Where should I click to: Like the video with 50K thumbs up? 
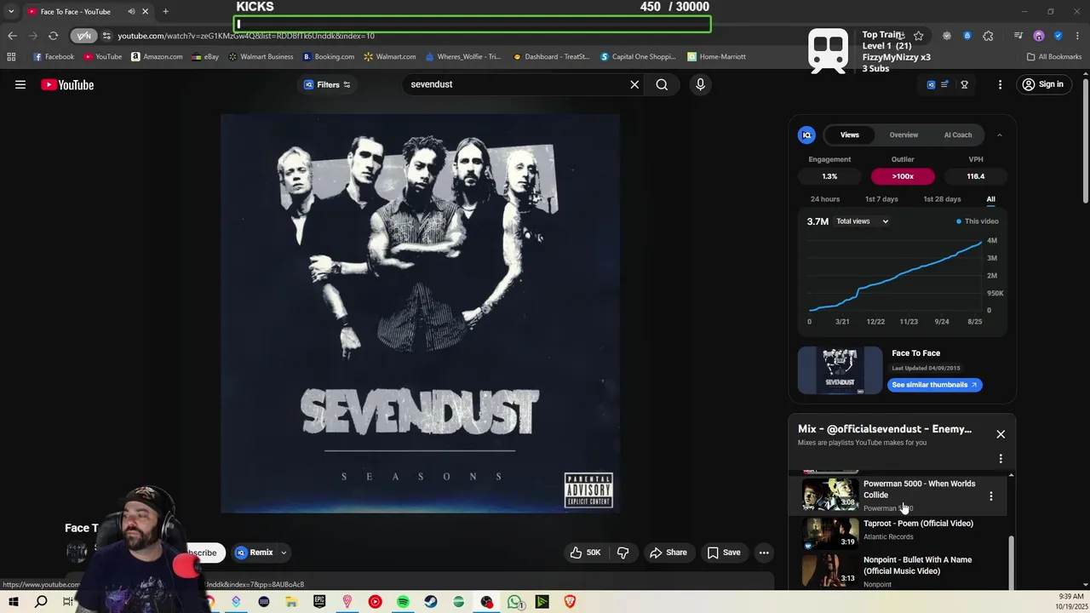[x=585, y=553]
